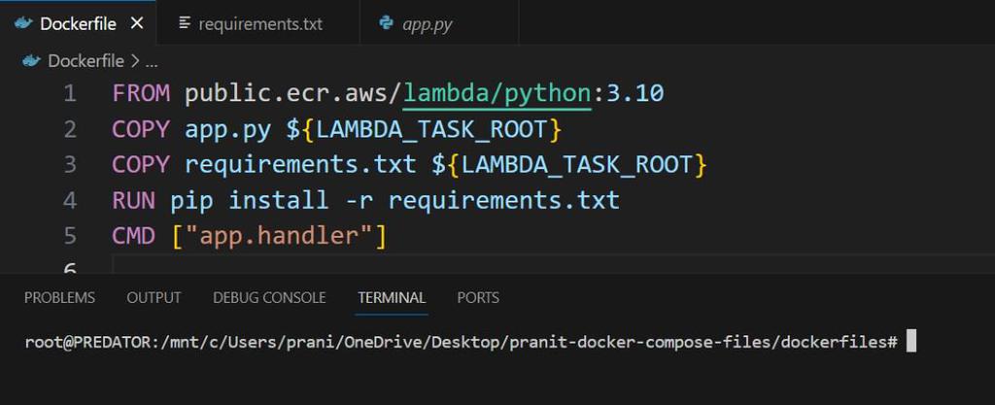Viewport: 995px width, 405px height.
Task: Click the Docker whale icon on Dockerfile tab
Action: click(23, 23)
